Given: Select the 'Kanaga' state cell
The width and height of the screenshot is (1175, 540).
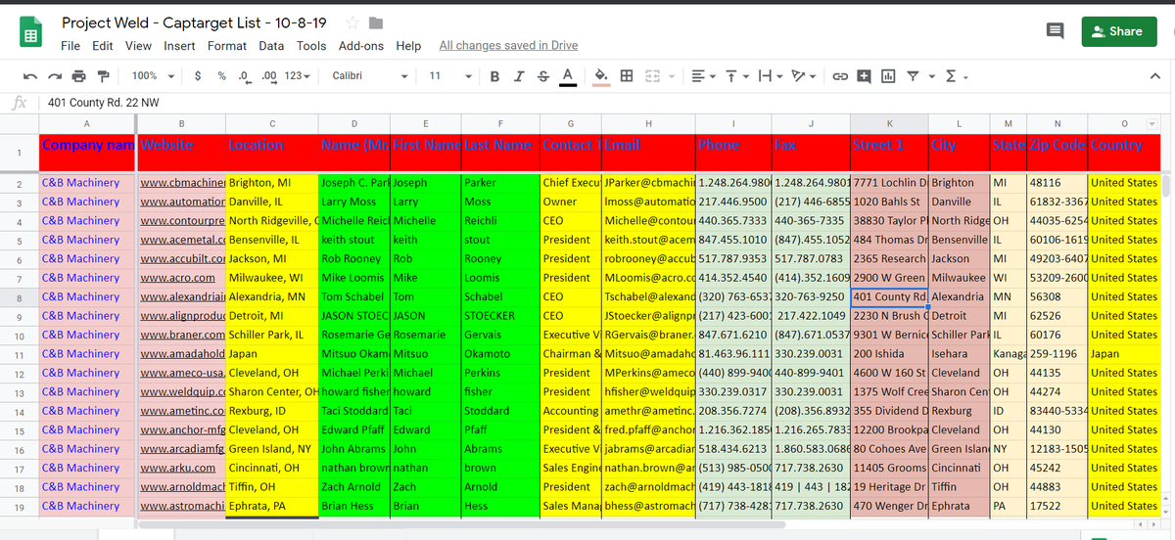Looking at the screenshot, I should [1008, 354].
